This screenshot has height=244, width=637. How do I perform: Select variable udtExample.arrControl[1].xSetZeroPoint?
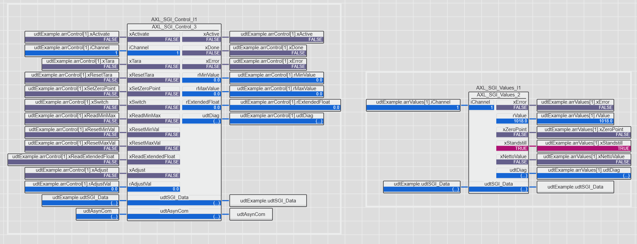tap(72, 91)
